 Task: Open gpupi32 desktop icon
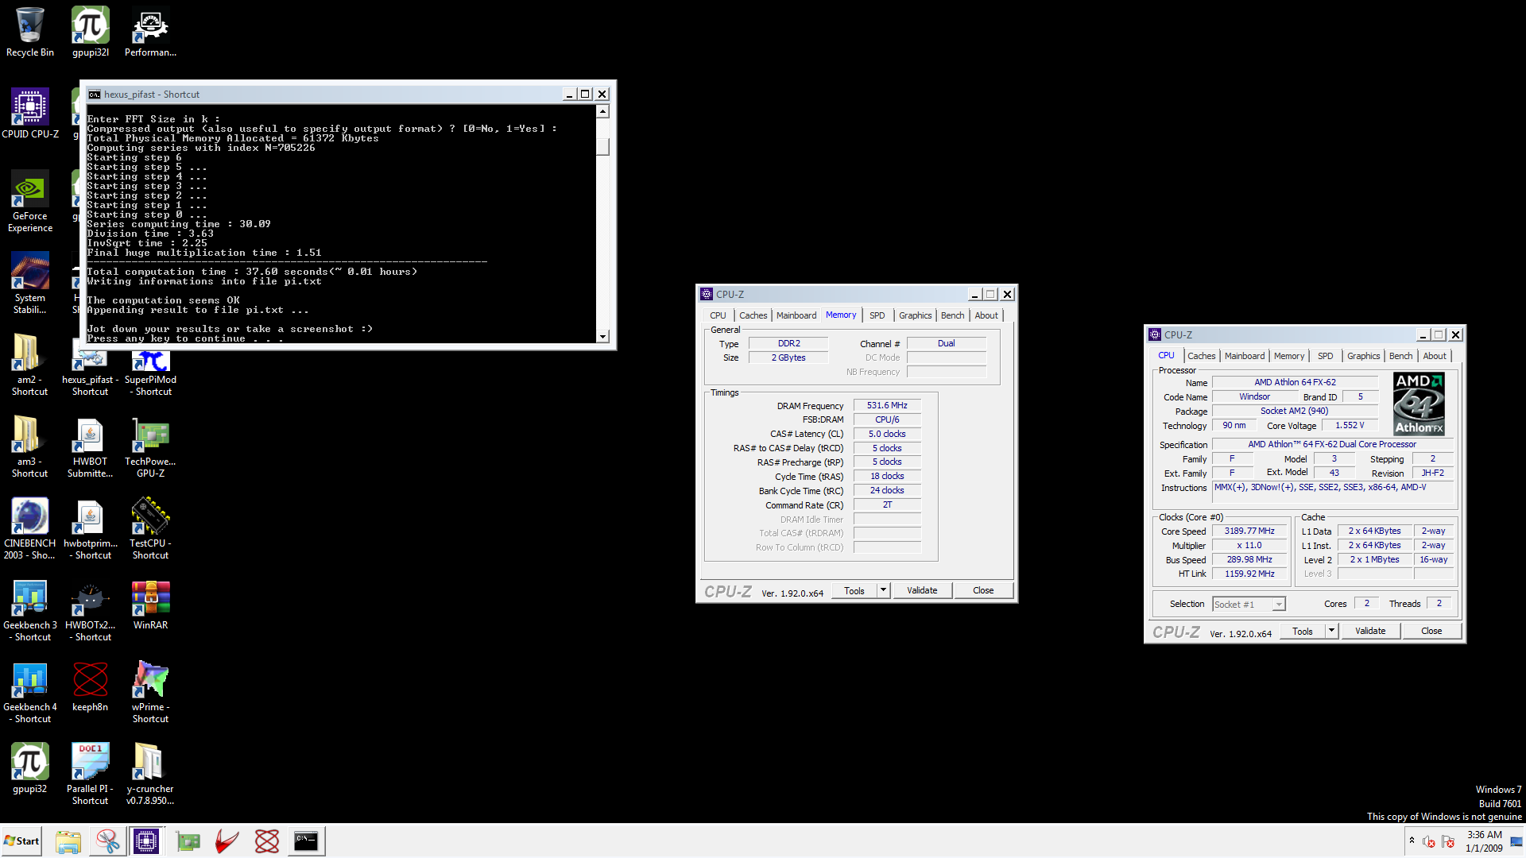tap(30, 768)
